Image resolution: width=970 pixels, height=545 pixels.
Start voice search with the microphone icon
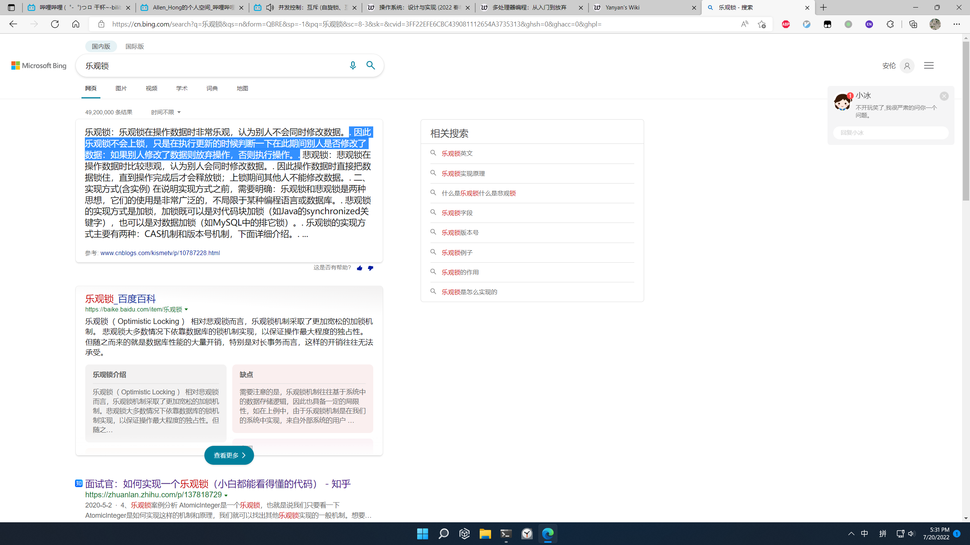[x=353, y=65]
